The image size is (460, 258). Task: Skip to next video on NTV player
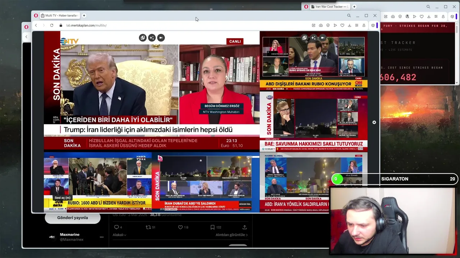tap(161, 38)
